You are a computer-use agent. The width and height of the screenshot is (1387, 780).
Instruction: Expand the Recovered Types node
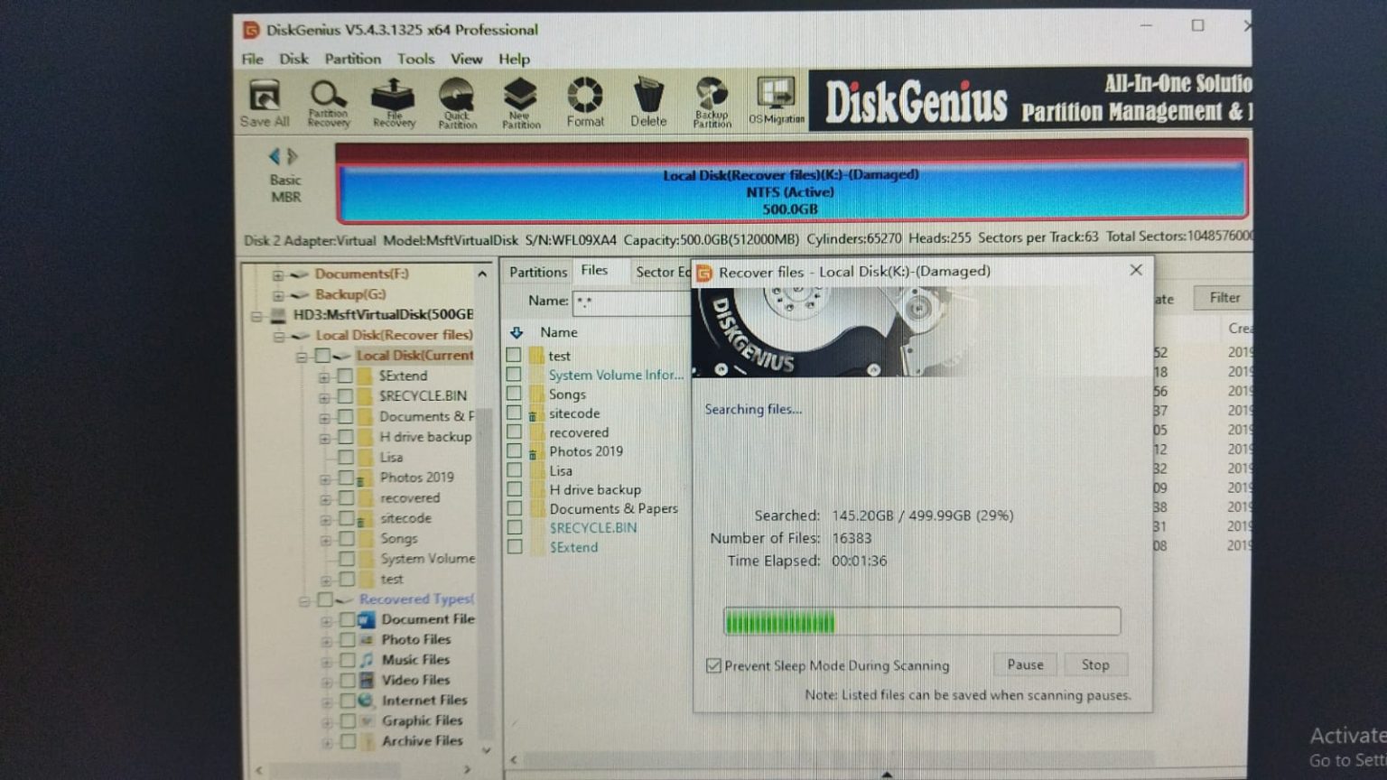click(x=303, y=599)
